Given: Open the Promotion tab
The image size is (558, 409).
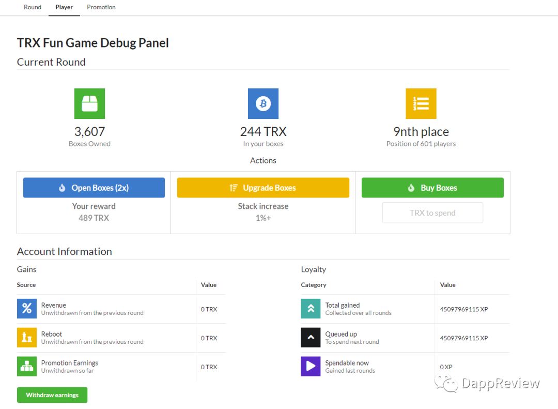Looking at the screenshot, I should (x=101, y=7).
